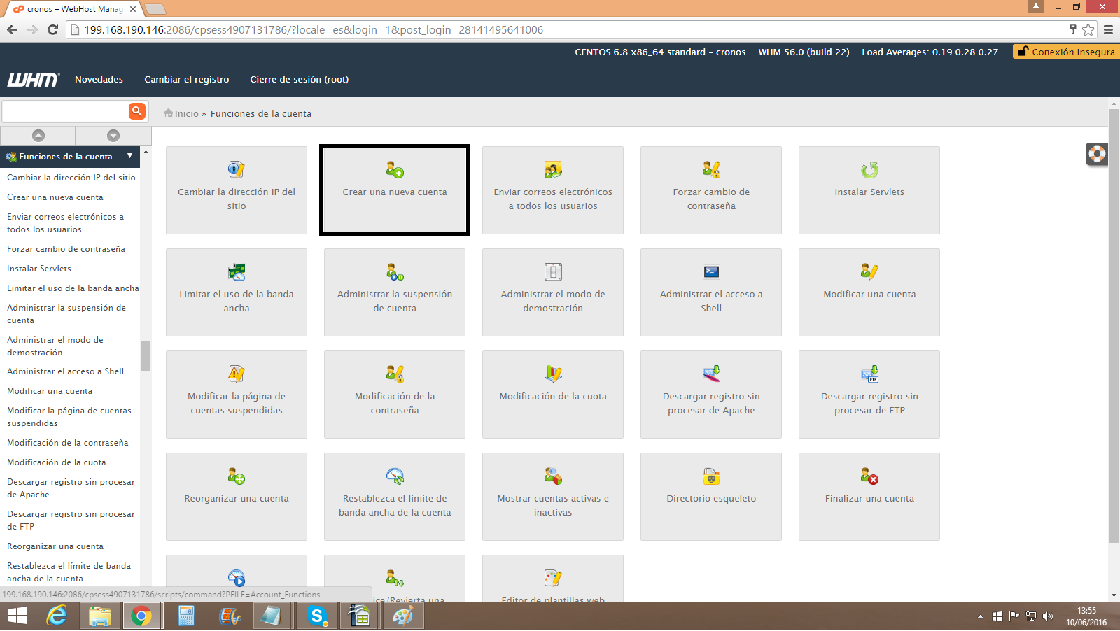Collapse all sidebar sections with up arrow
1120x631 pixels.
coord(38,135)
